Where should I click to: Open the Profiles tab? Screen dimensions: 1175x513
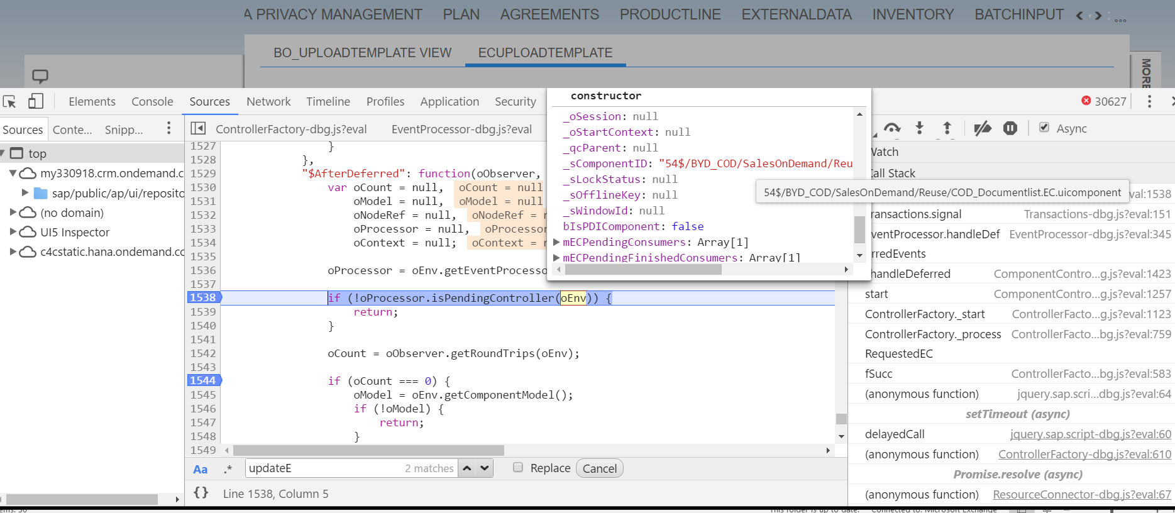[385, 101]
